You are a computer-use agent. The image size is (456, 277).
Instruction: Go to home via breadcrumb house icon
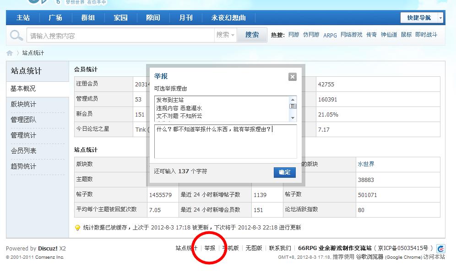point(10,53)
